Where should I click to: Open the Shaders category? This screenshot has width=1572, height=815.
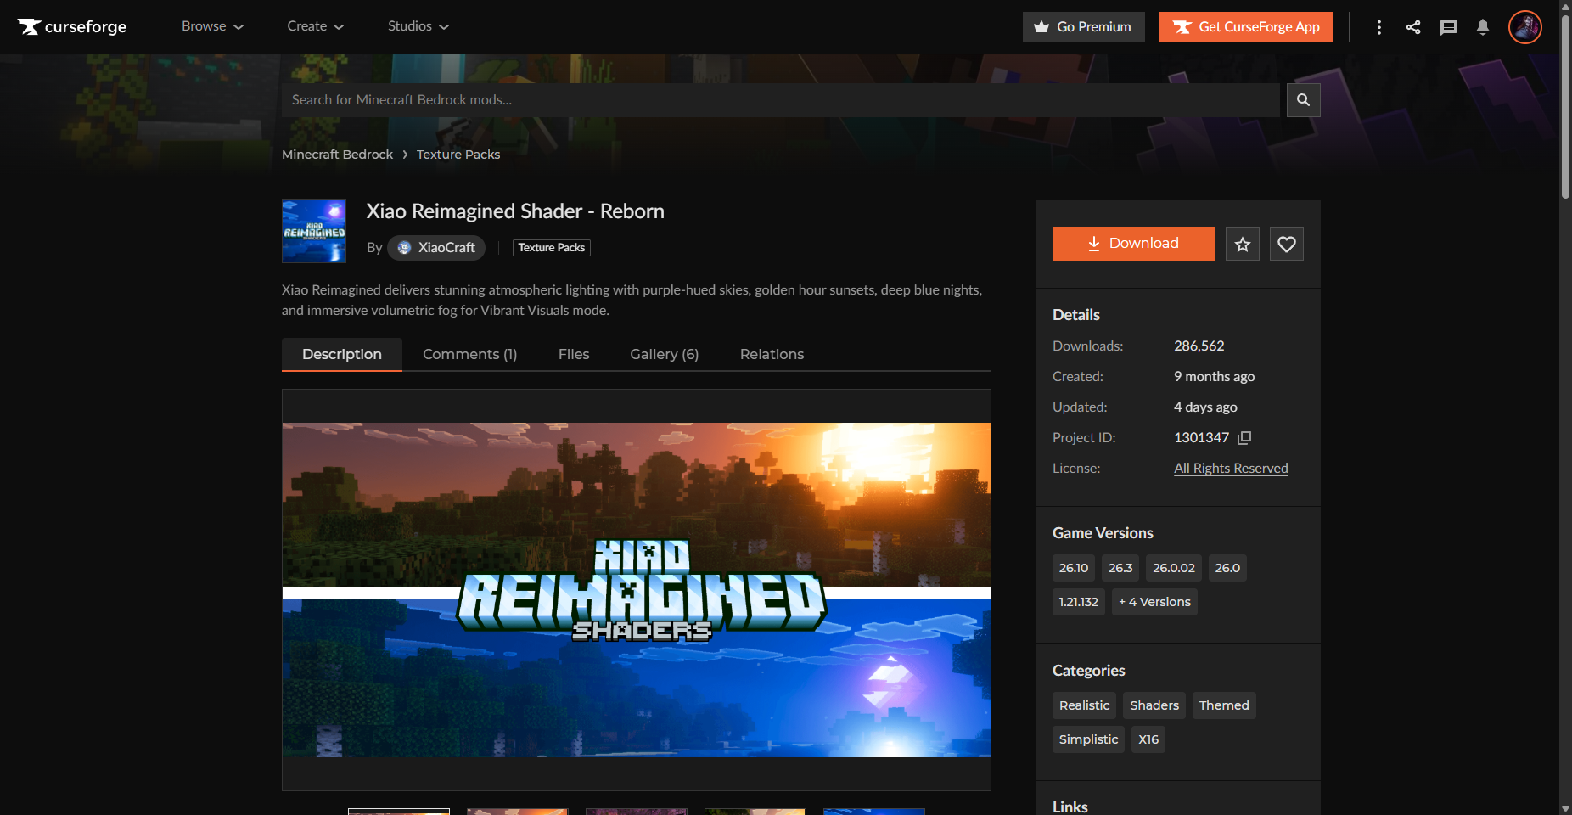(x=1154, y=705)
